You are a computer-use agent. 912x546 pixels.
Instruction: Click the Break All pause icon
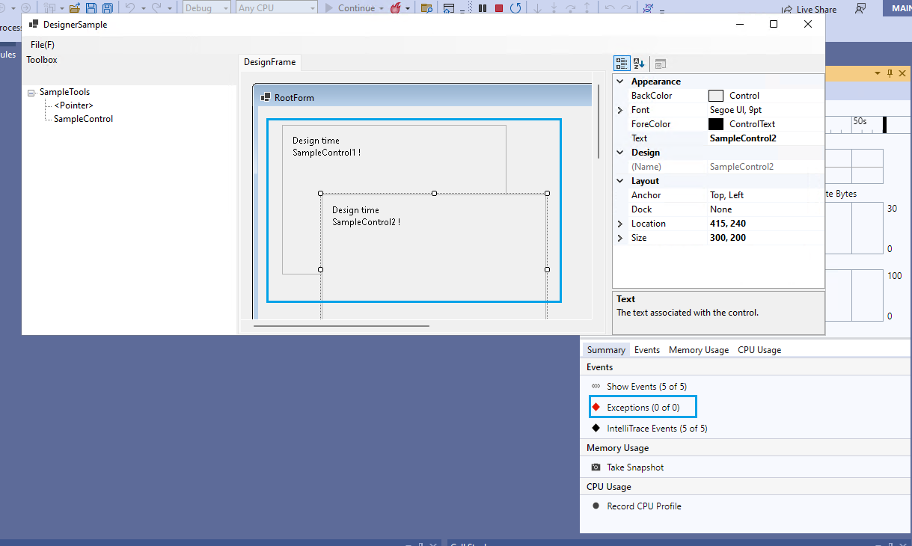click(482, 7)
